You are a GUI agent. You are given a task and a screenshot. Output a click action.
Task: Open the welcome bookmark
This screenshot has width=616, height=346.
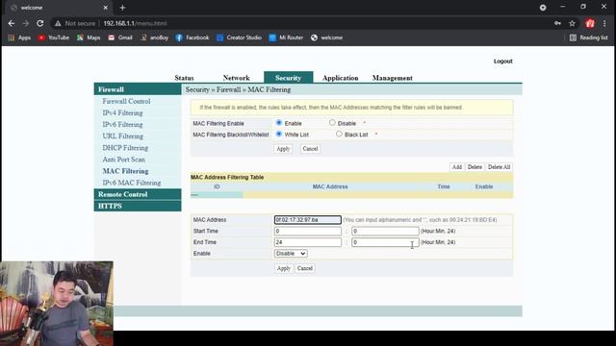[327, 37]
